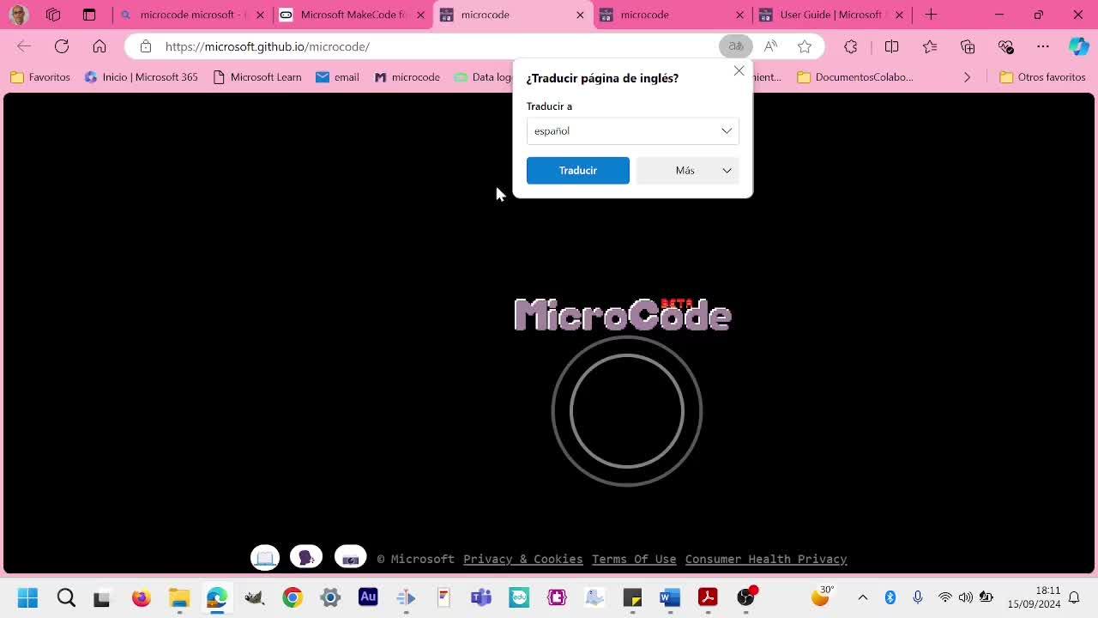
Task: Activate Read aloud in the address bar
Action: (770, 46)
